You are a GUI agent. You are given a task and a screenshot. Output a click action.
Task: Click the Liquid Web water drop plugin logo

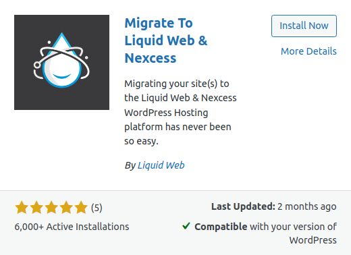point(61,62)
